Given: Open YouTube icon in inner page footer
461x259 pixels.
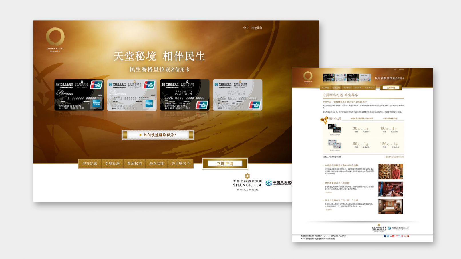Looking at the screenshot, I should coord(392,236).
